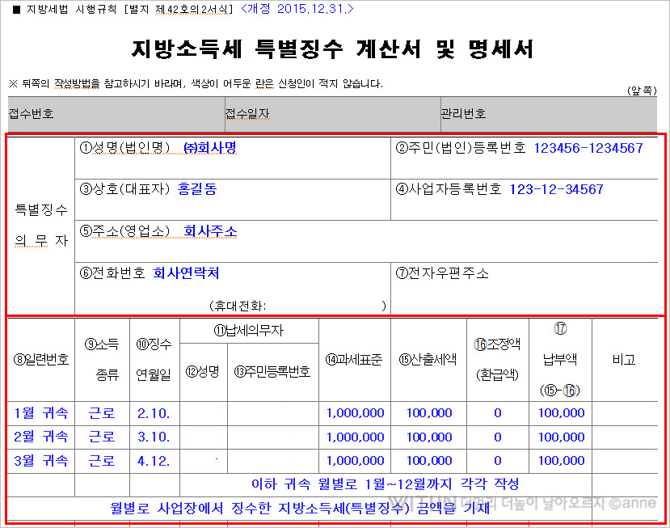This screenshot has width=670, height=528.
Task: Click the ⑥전화번호 label
Action: tap(113, 272)
